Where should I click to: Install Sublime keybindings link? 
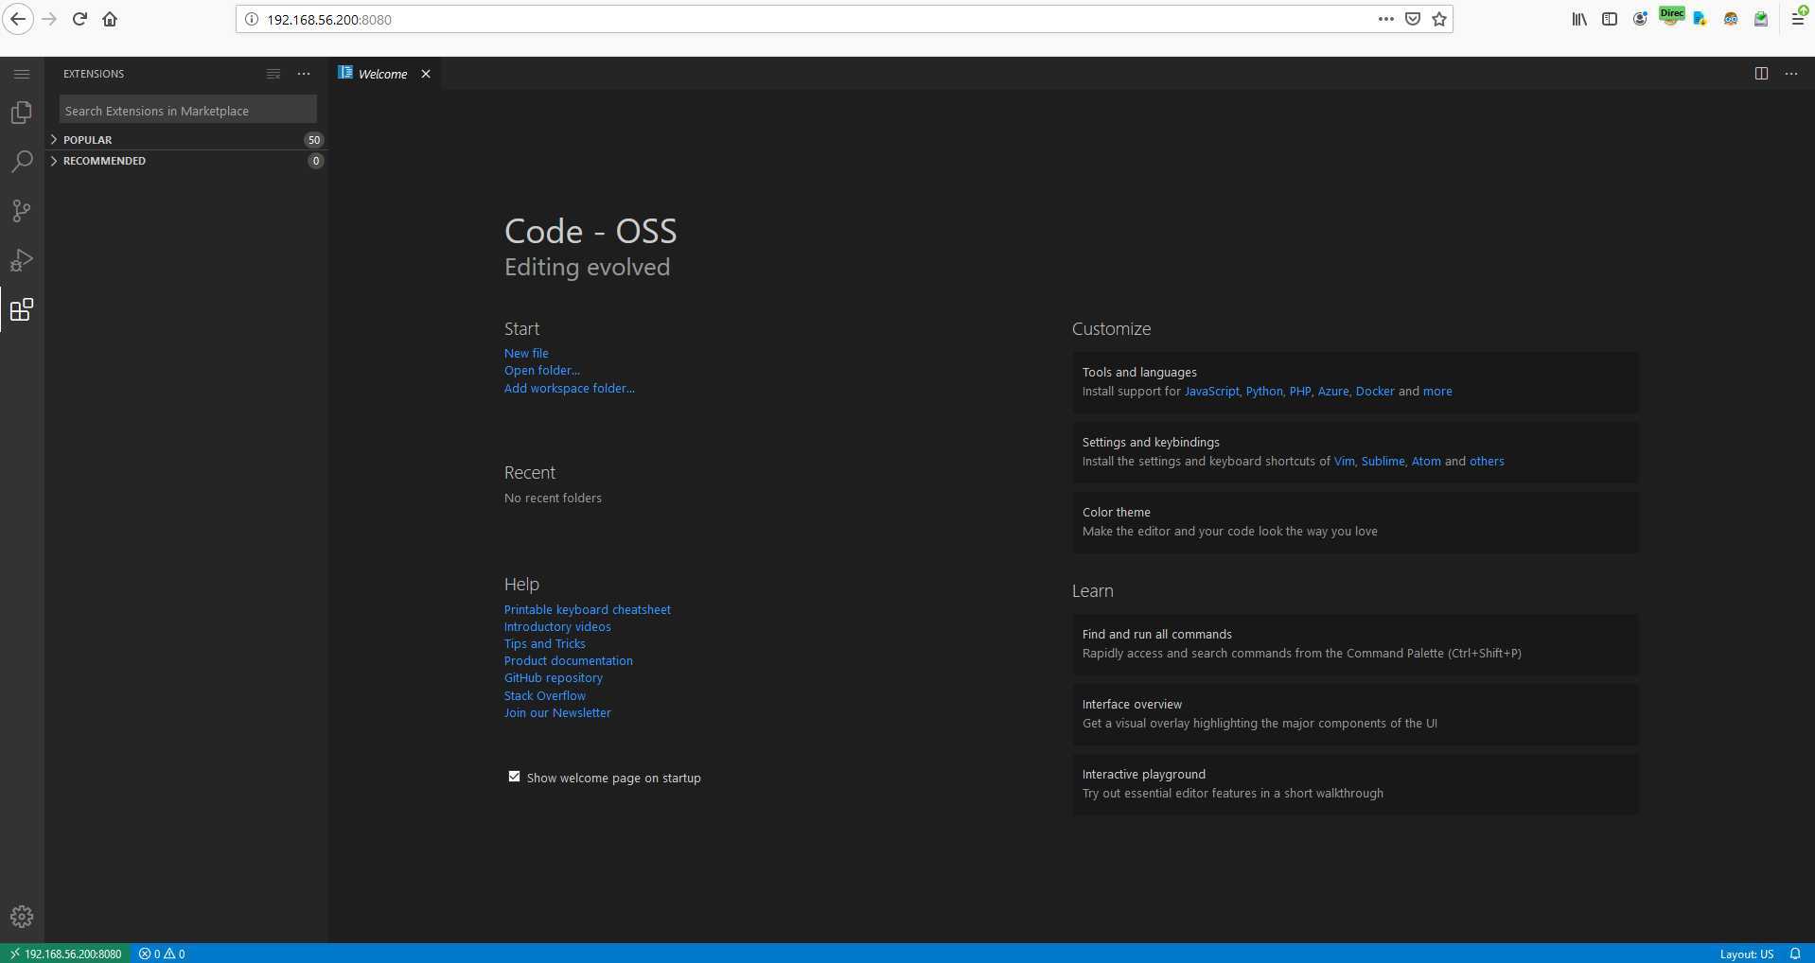(1383, 461)
